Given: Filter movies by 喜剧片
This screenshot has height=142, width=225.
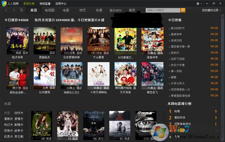Looking at the screenshot, I should tap(9, 119).
